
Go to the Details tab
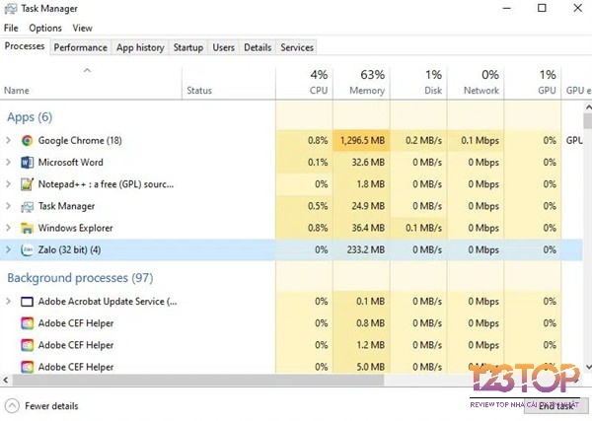coord(258,47)
